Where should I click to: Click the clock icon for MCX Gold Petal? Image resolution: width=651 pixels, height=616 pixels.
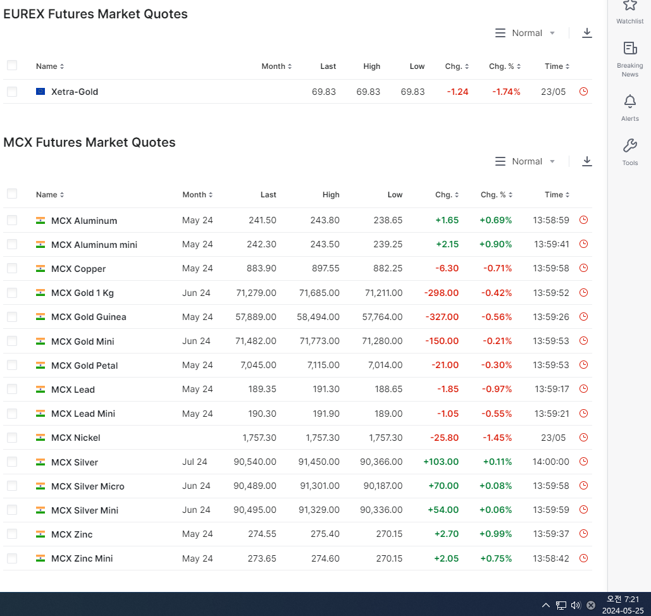point(583,365)
